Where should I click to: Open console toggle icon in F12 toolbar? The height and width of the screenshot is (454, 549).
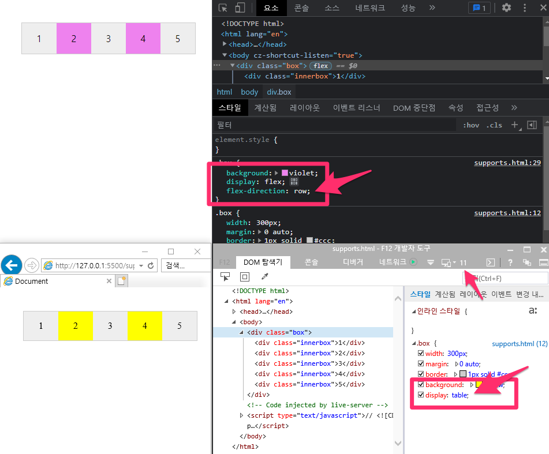491,262
